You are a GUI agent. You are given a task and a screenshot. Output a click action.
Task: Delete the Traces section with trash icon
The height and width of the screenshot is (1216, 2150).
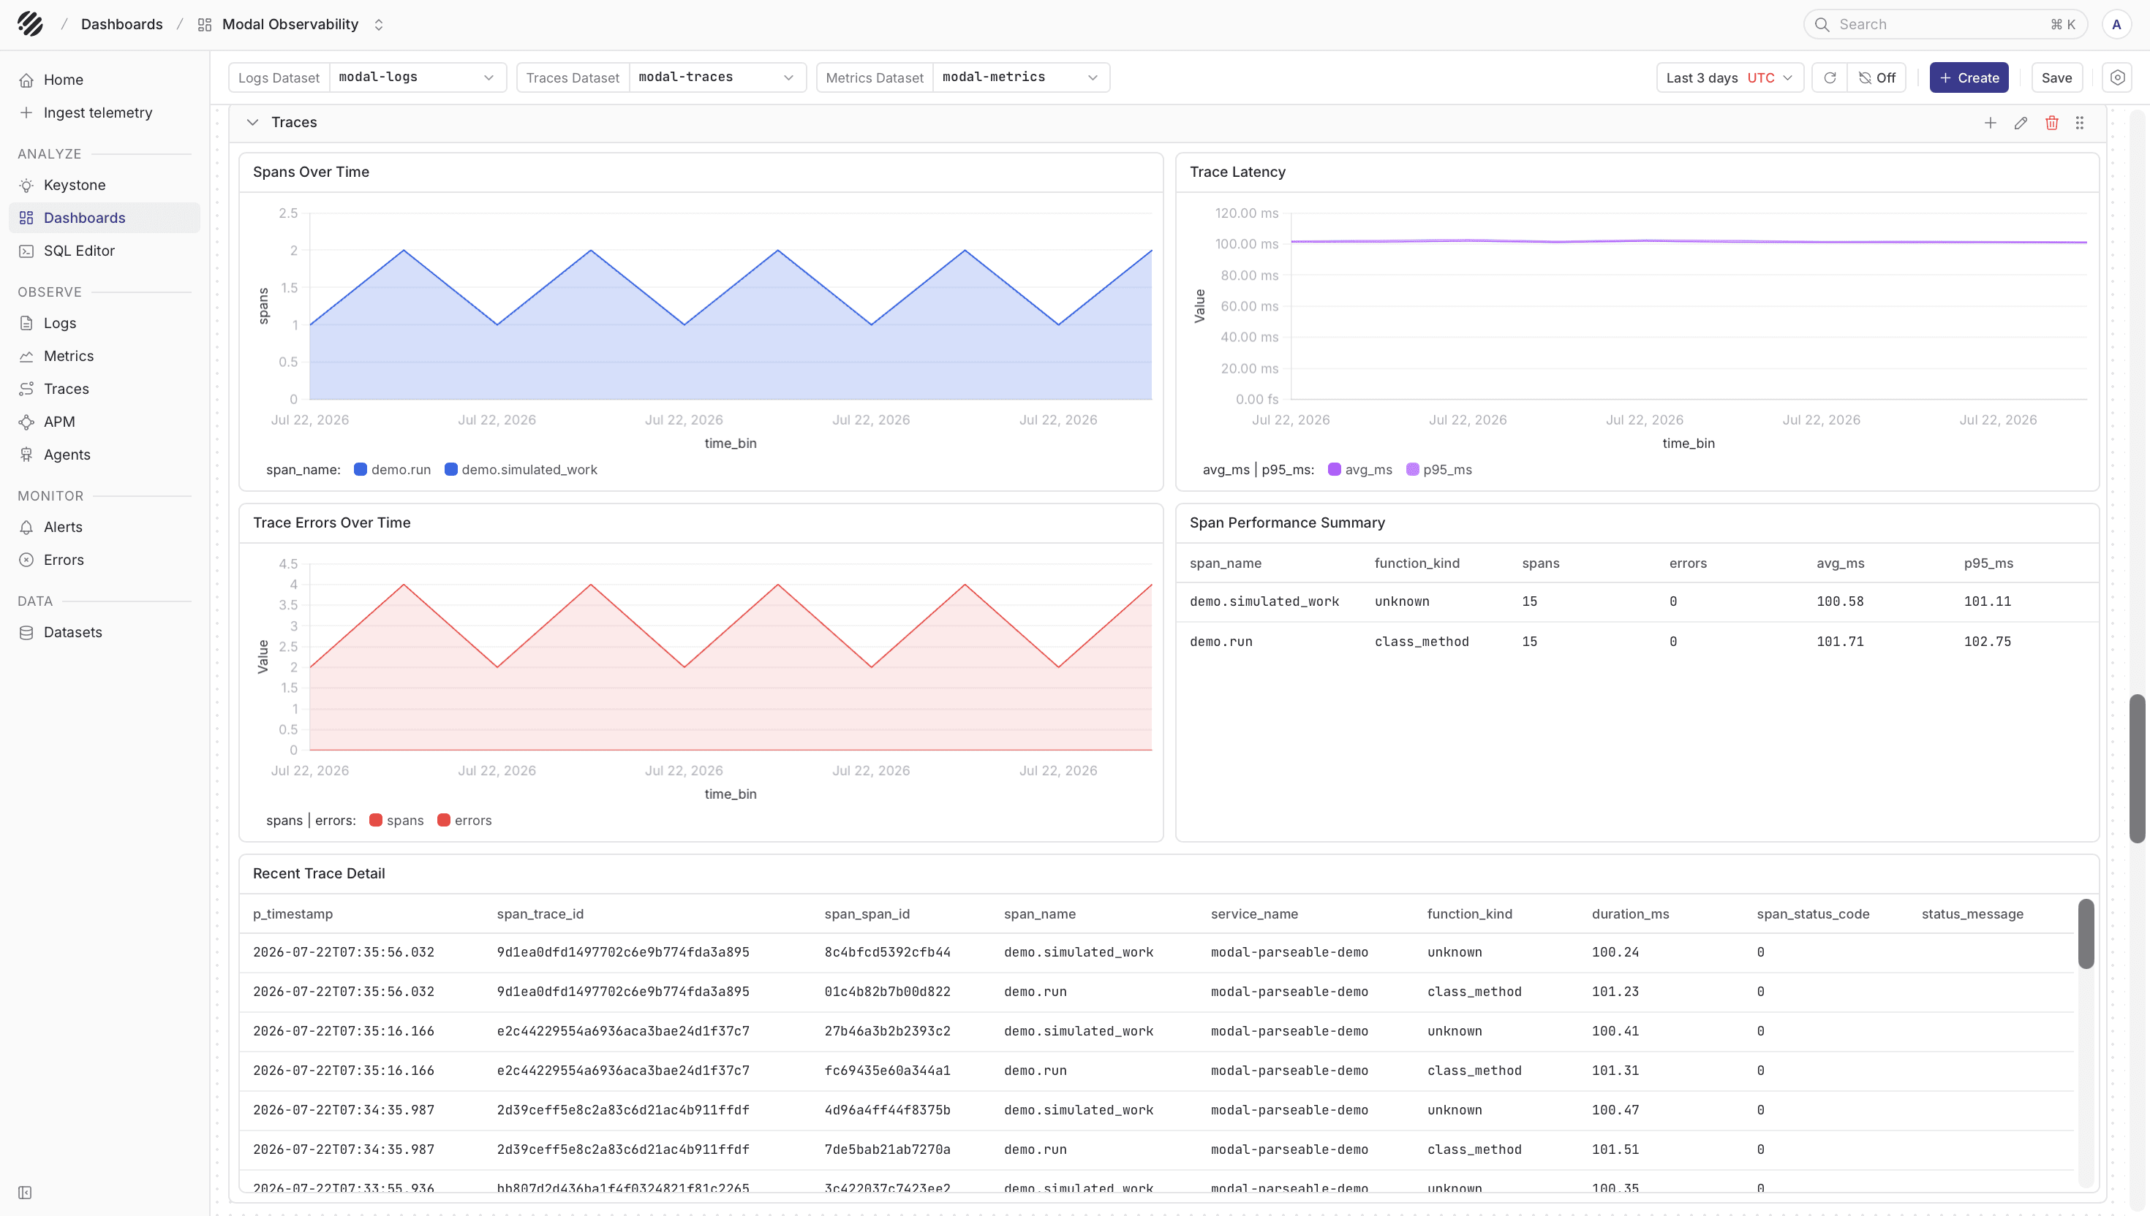coord(2051,123)
